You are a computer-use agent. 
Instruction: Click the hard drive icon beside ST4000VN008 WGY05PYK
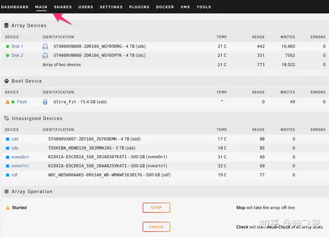[45, 55]
